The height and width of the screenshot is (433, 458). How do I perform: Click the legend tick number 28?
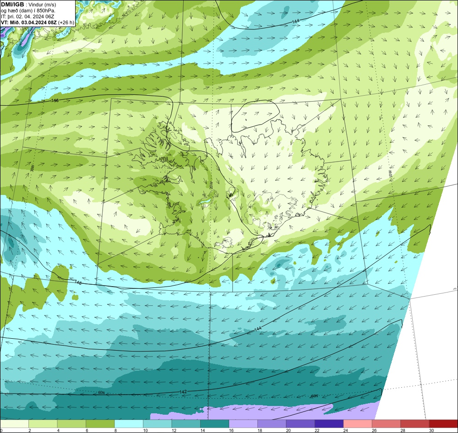tap(403, 430)
